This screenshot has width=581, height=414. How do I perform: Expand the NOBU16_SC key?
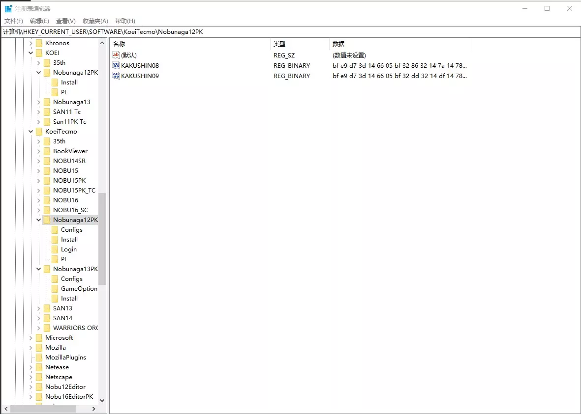coord(38,210)
